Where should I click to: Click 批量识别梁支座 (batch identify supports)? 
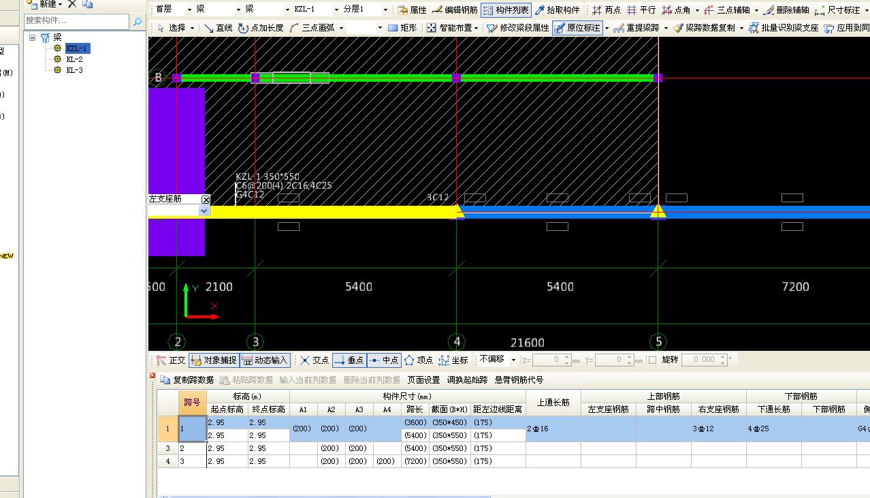(x=784, y=28)
